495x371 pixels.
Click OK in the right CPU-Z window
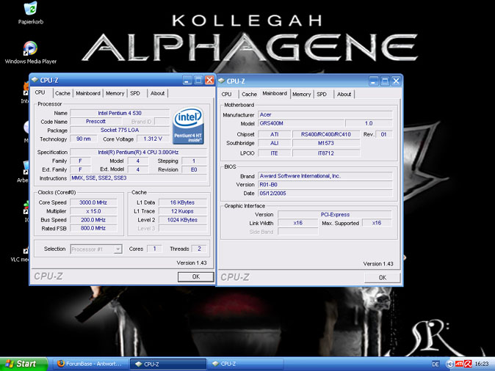point(383,278)
